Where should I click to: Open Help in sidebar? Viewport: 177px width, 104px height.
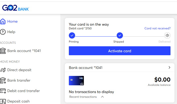[x=11, y=32]
